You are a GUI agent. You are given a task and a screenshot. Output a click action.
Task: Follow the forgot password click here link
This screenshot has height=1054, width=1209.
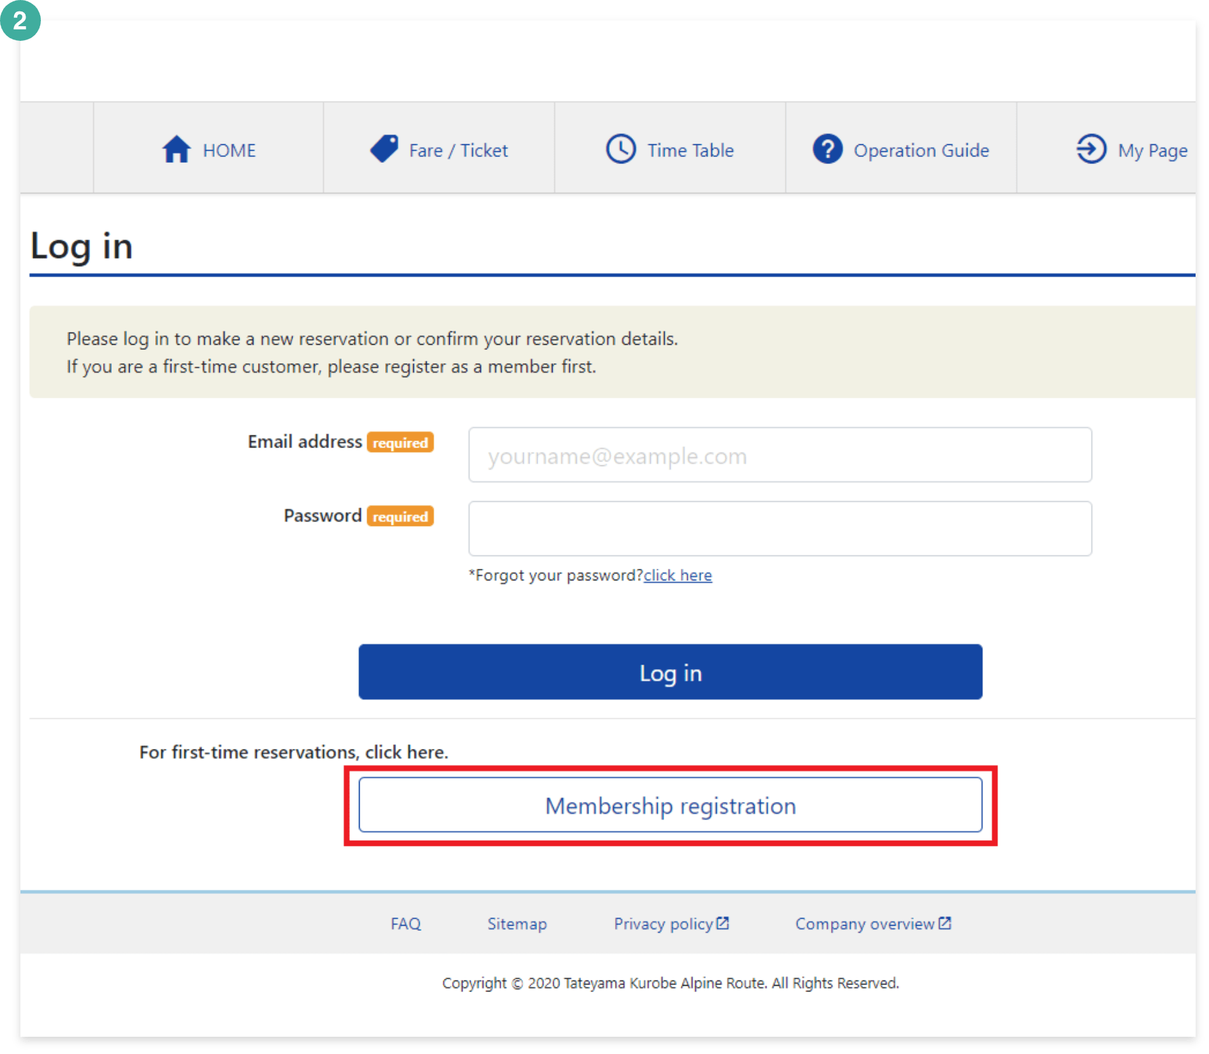pyautogui.click(x=678, y=575)
